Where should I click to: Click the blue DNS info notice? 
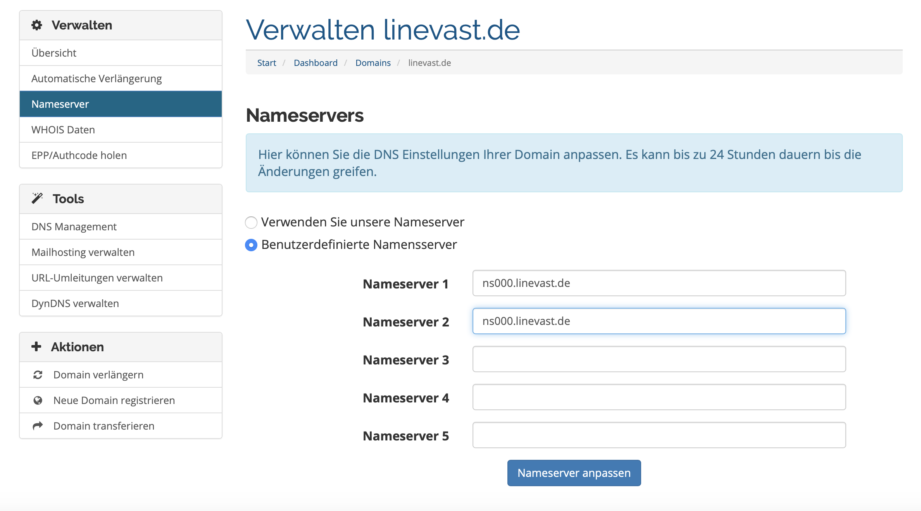click(574, 163)
